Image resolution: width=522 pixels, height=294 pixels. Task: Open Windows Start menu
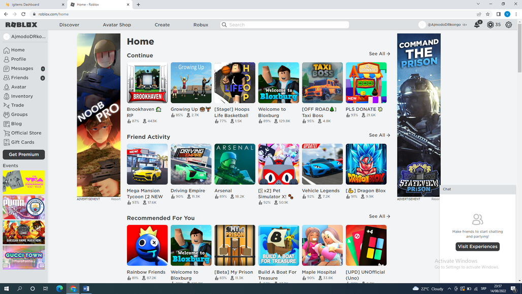click(x=6, y=289)
